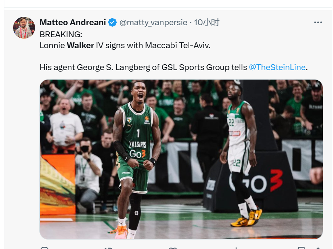Image resolution: width=333 pixels, height=249 pixels.
Task: Open the three-dot more options menu
Action: (x=318, y=22)
